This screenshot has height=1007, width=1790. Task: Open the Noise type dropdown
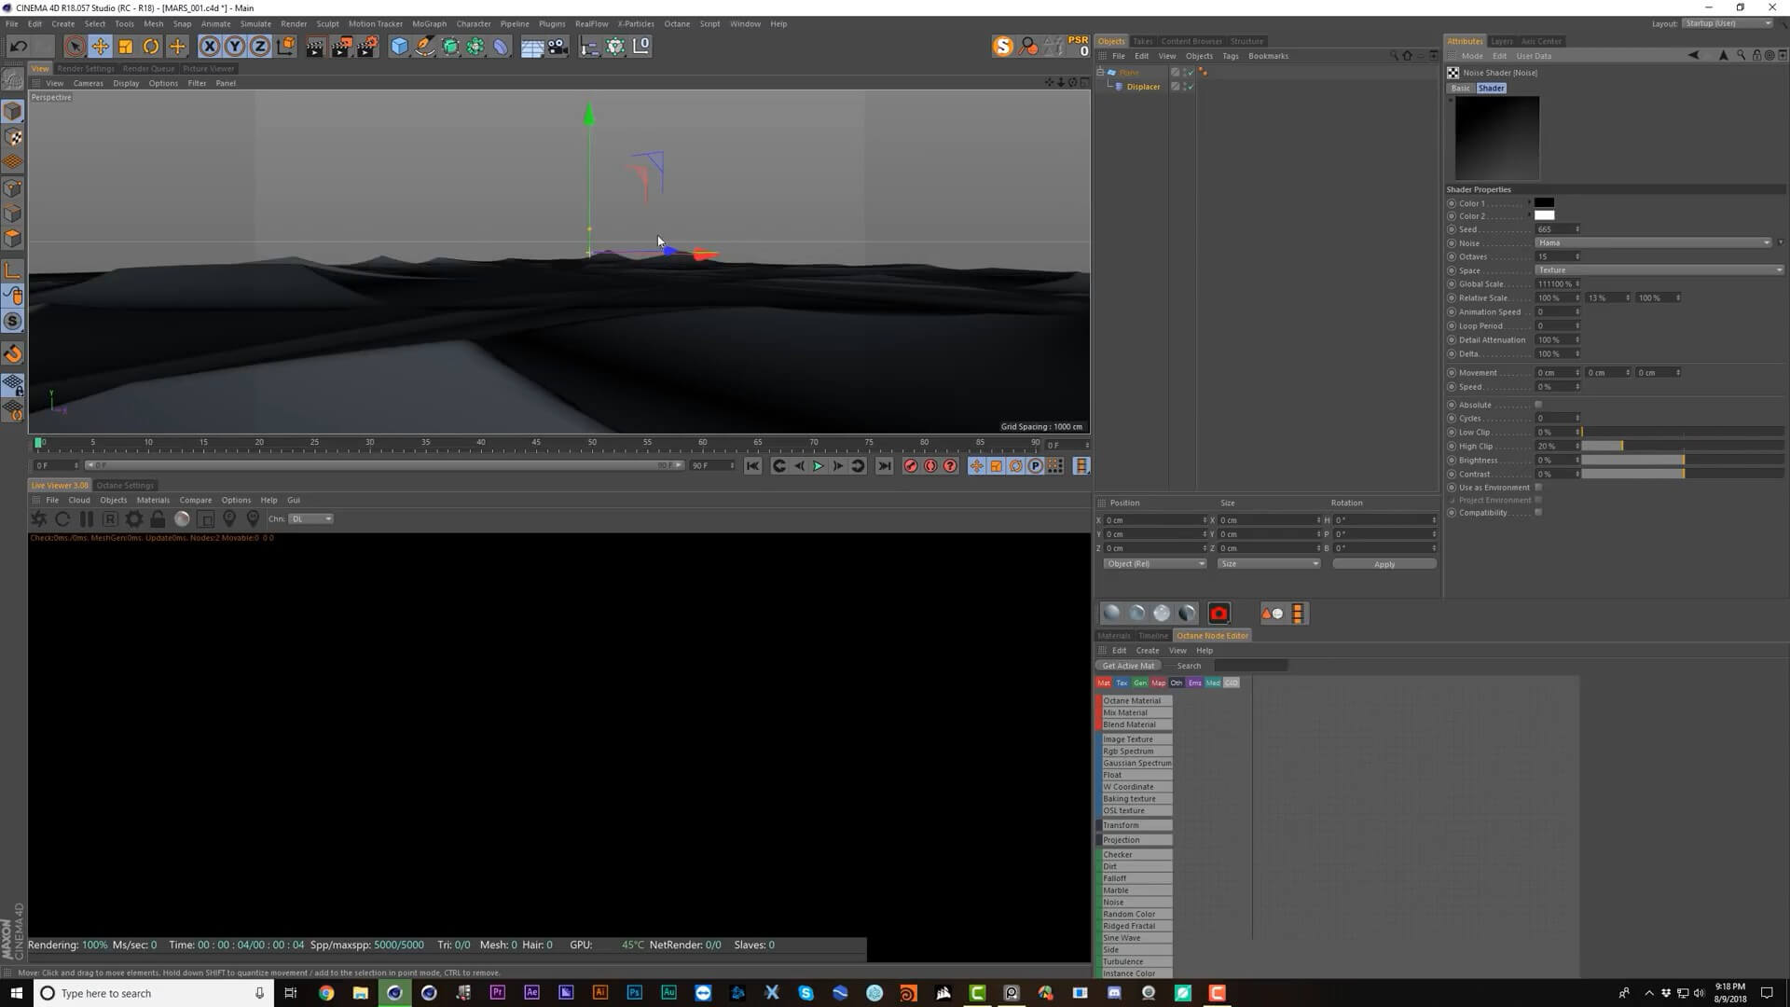pos(1652,242)
